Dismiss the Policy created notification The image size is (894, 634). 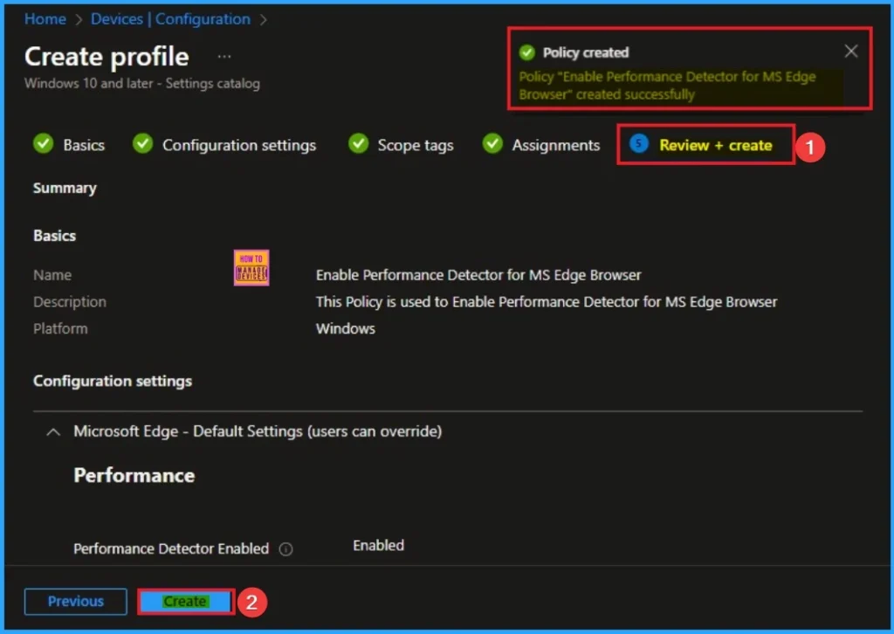(x=850, y=52)
